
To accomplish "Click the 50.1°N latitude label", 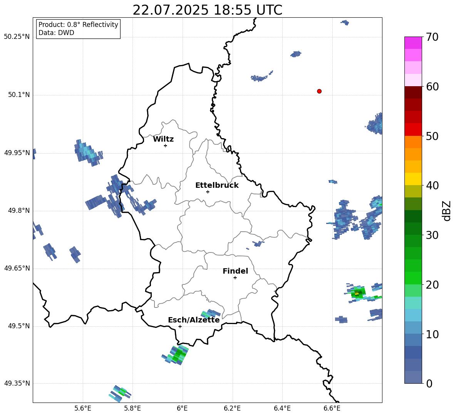I will [x=19, y=95].
